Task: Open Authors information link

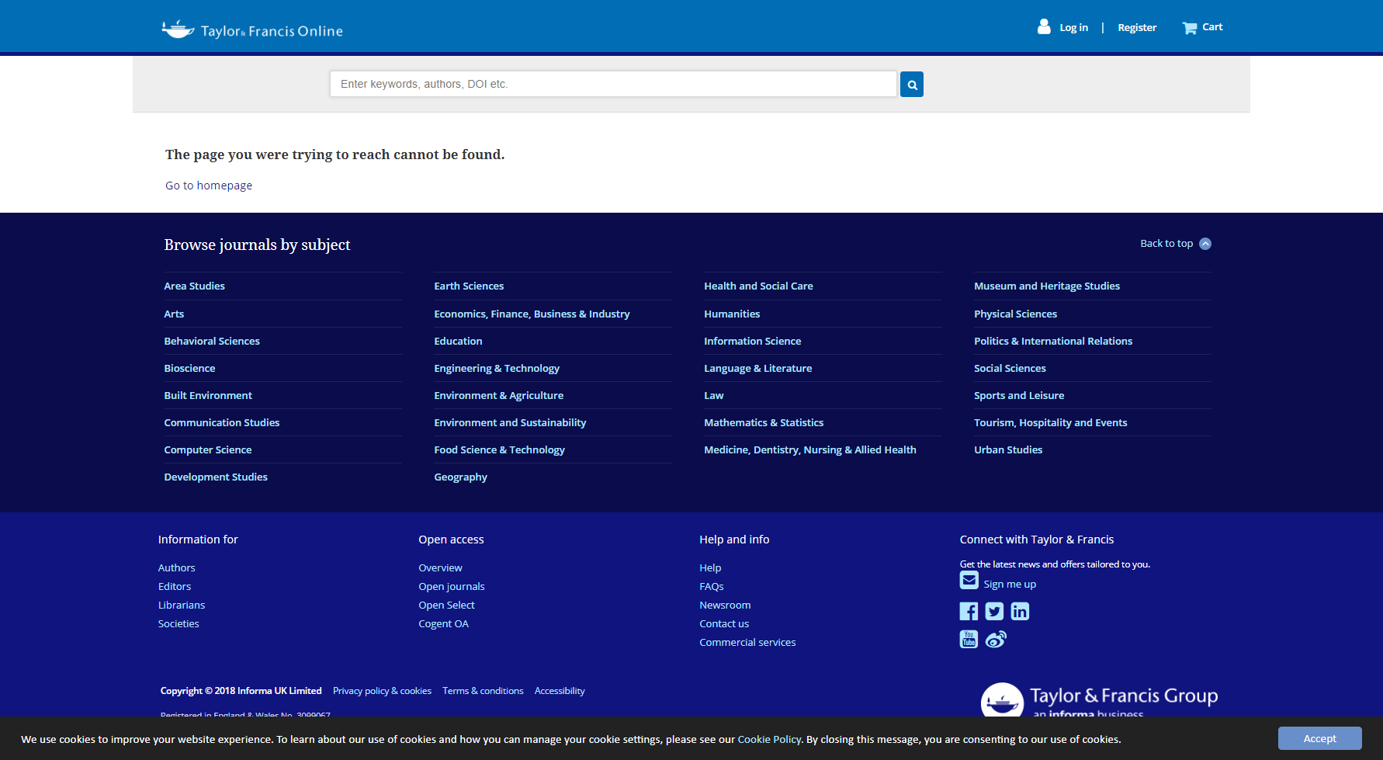Action: tap(177, 568)
